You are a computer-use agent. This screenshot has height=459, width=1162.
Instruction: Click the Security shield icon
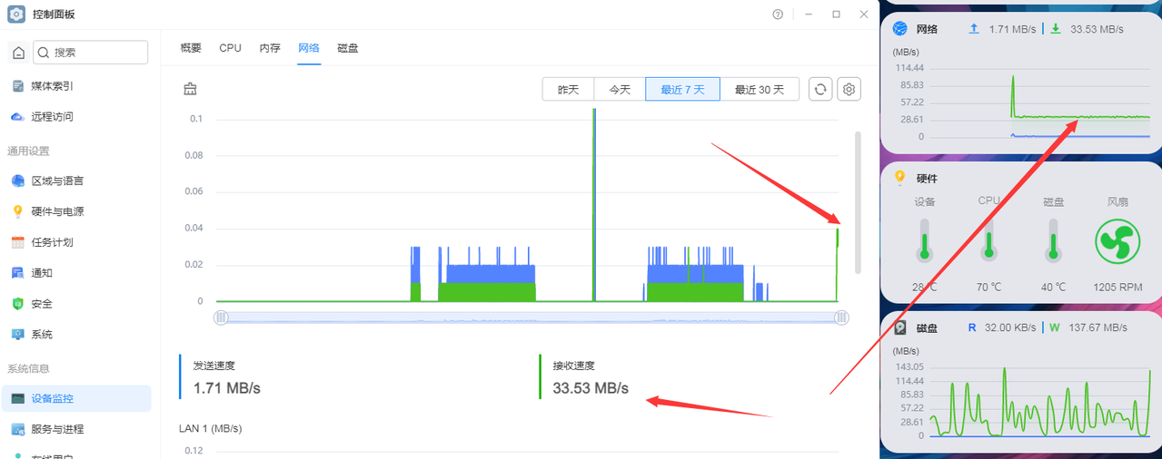[x=17, y=304]
